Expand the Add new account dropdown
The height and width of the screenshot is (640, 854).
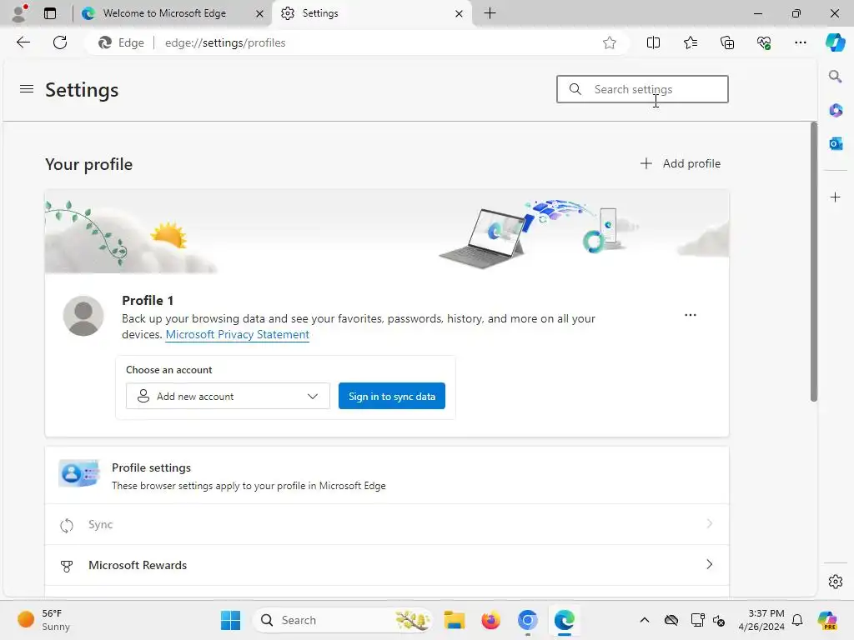click(228, 396)
